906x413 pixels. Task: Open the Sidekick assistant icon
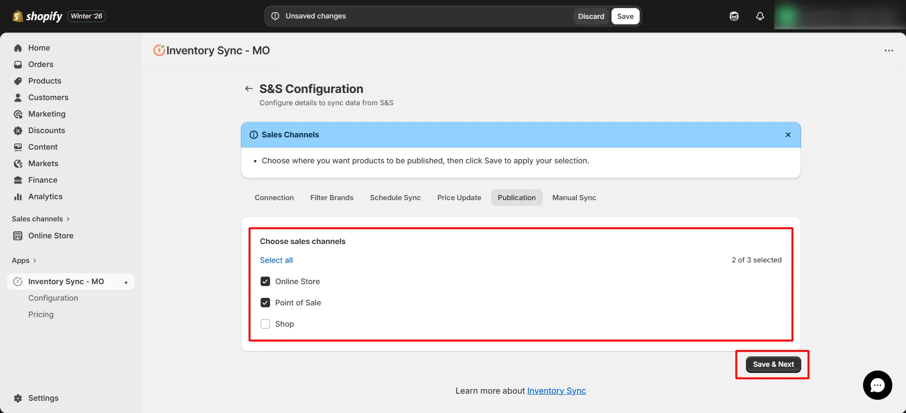734,16
